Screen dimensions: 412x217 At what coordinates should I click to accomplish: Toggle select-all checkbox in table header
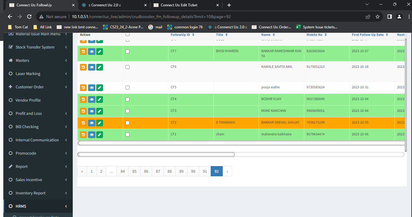pyautogui.click(x=127, y=34)
